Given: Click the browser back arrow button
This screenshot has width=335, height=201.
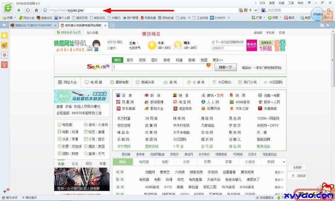Looking at the screenshot, I should click(x=19, y=10).
